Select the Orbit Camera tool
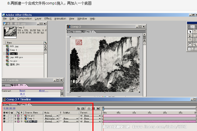 click(x=190, y=40)
